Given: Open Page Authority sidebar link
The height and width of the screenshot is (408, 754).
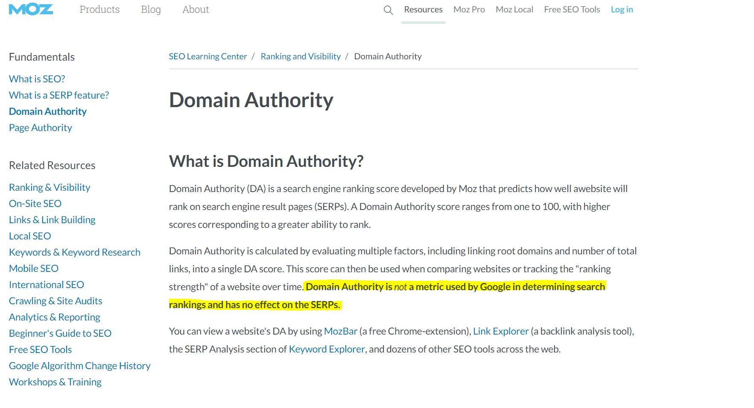Looking at the screenshot, I should (41, 128).
